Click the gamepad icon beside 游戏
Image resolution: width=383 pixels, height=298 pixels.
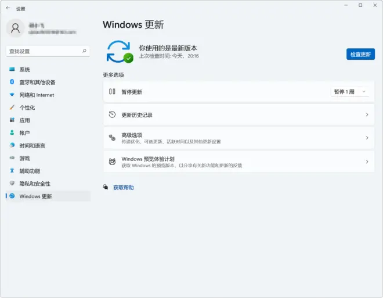coord(12,158)
